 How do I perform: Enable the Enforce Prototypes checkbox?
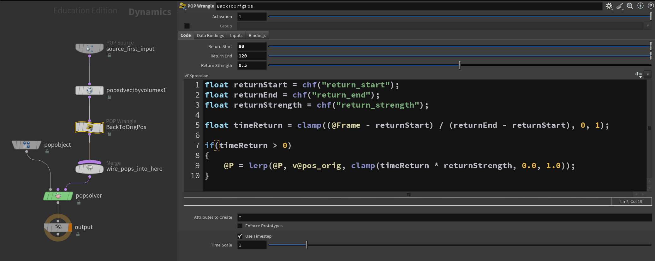pos(240,226)
